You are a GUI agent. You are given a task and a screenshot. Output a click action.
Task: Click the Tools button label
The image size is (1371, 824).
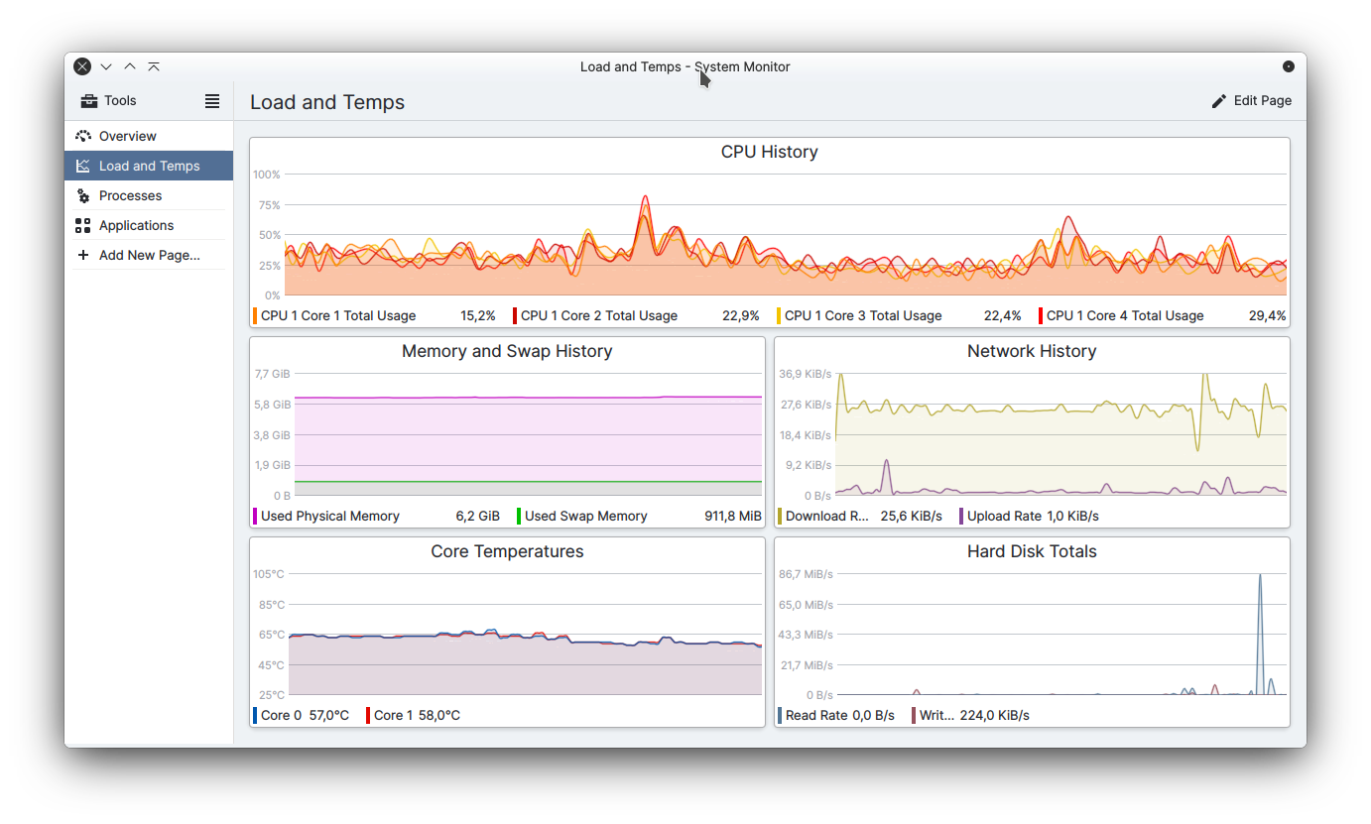click(120, 100)
